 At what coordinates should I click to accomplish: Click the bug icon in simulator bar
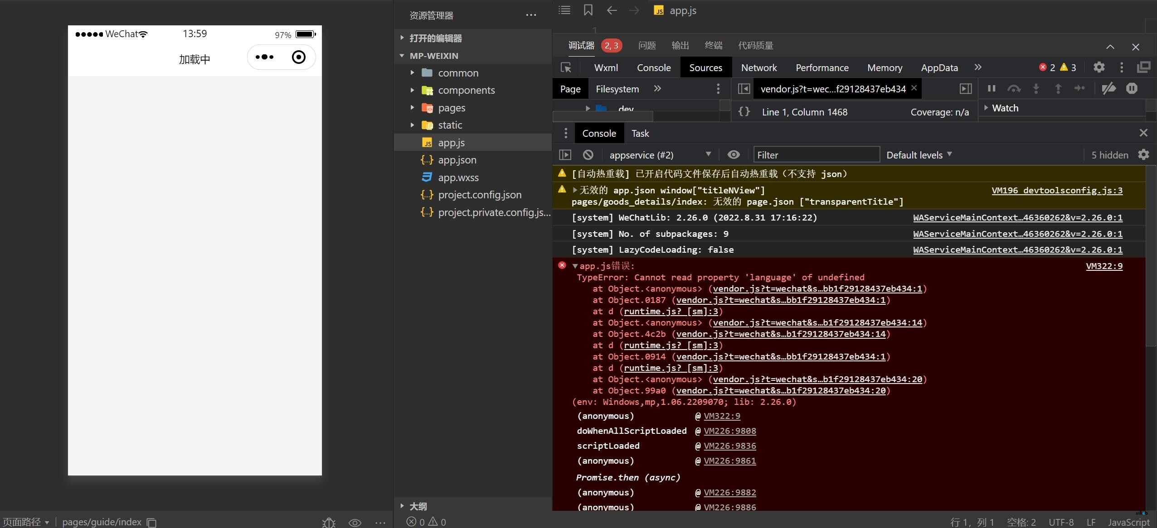click(329, 523)
